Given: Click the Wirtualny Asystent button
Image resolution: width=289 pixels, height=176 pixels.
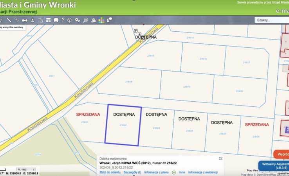Looking at the screenshot, I should (274, 166).
